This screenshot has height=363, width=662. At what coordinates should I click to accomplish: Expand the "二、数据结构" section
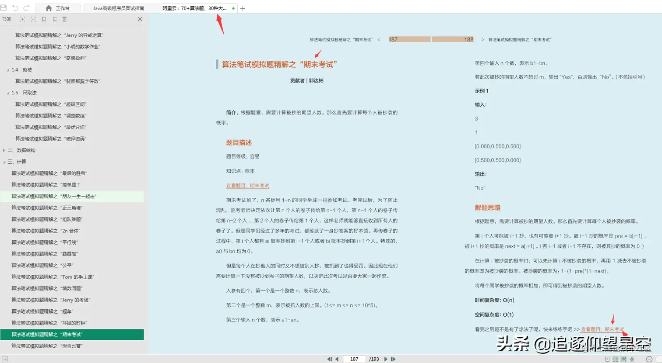coord(4,150)
